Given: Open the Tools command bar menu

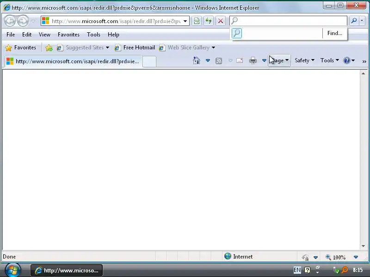Looking at the screenshot, I should pyautogui.click(x=330, y=60).
